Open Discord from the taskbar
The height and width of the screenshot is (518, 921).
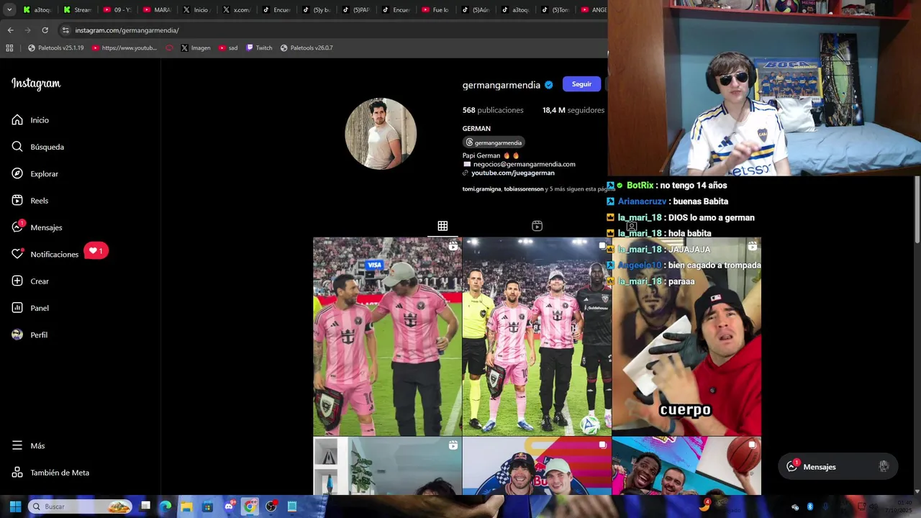coord(229,506)
